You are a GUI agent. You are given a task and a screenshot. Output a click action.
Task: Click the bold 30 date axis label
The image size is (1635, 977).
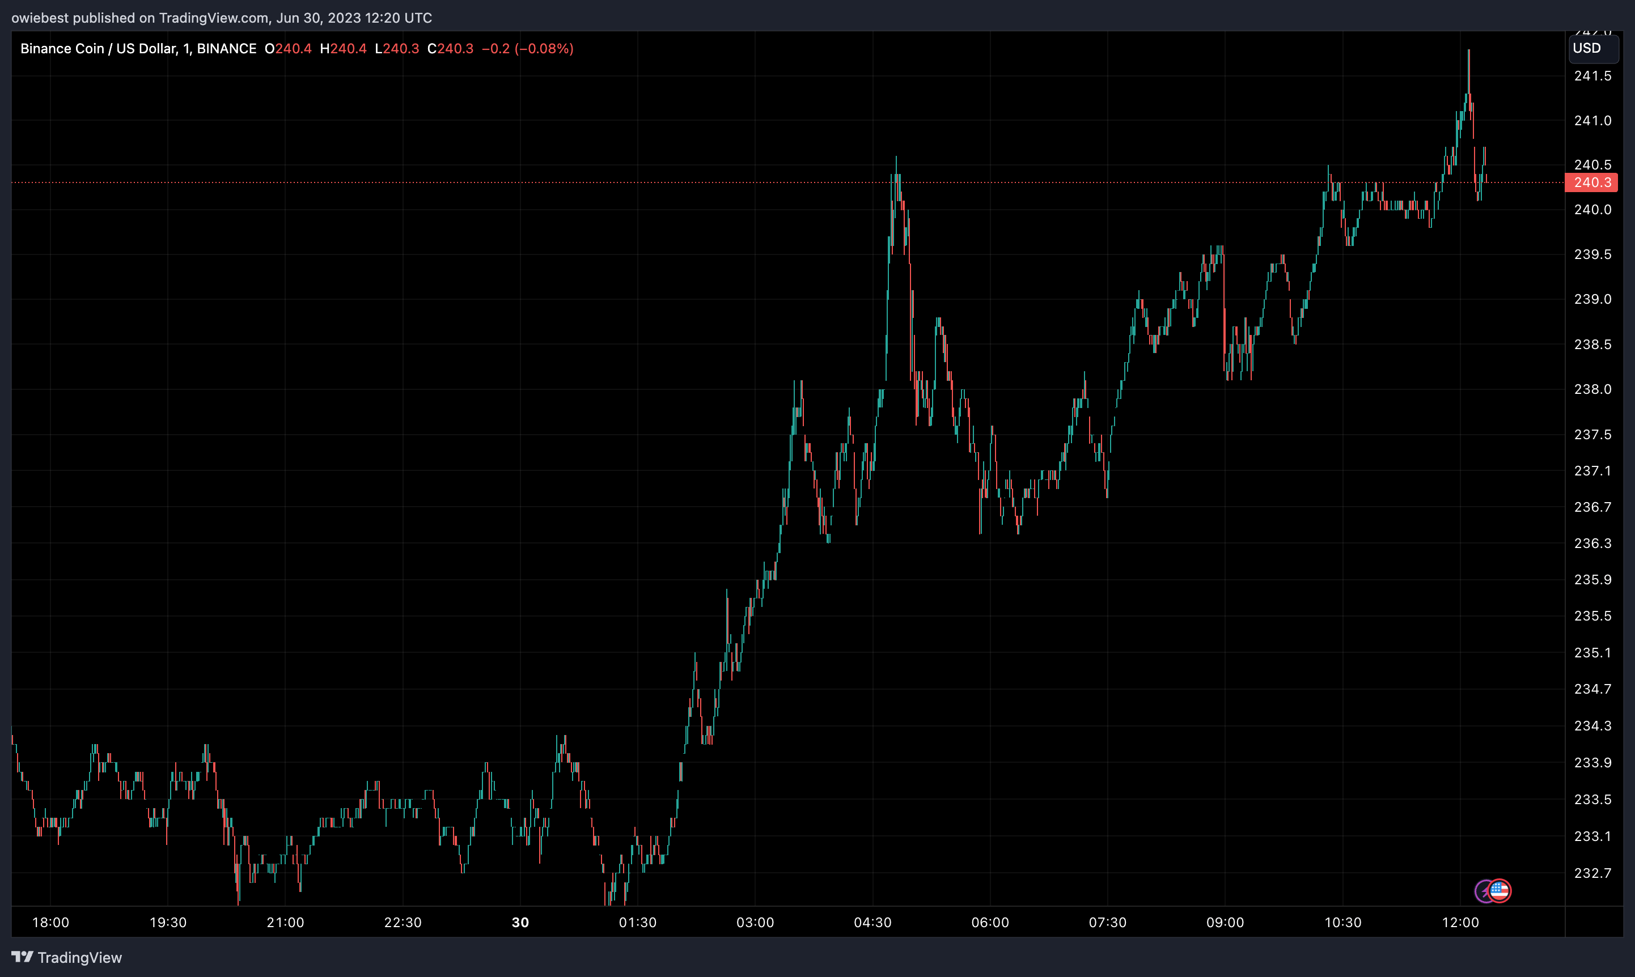520,923
